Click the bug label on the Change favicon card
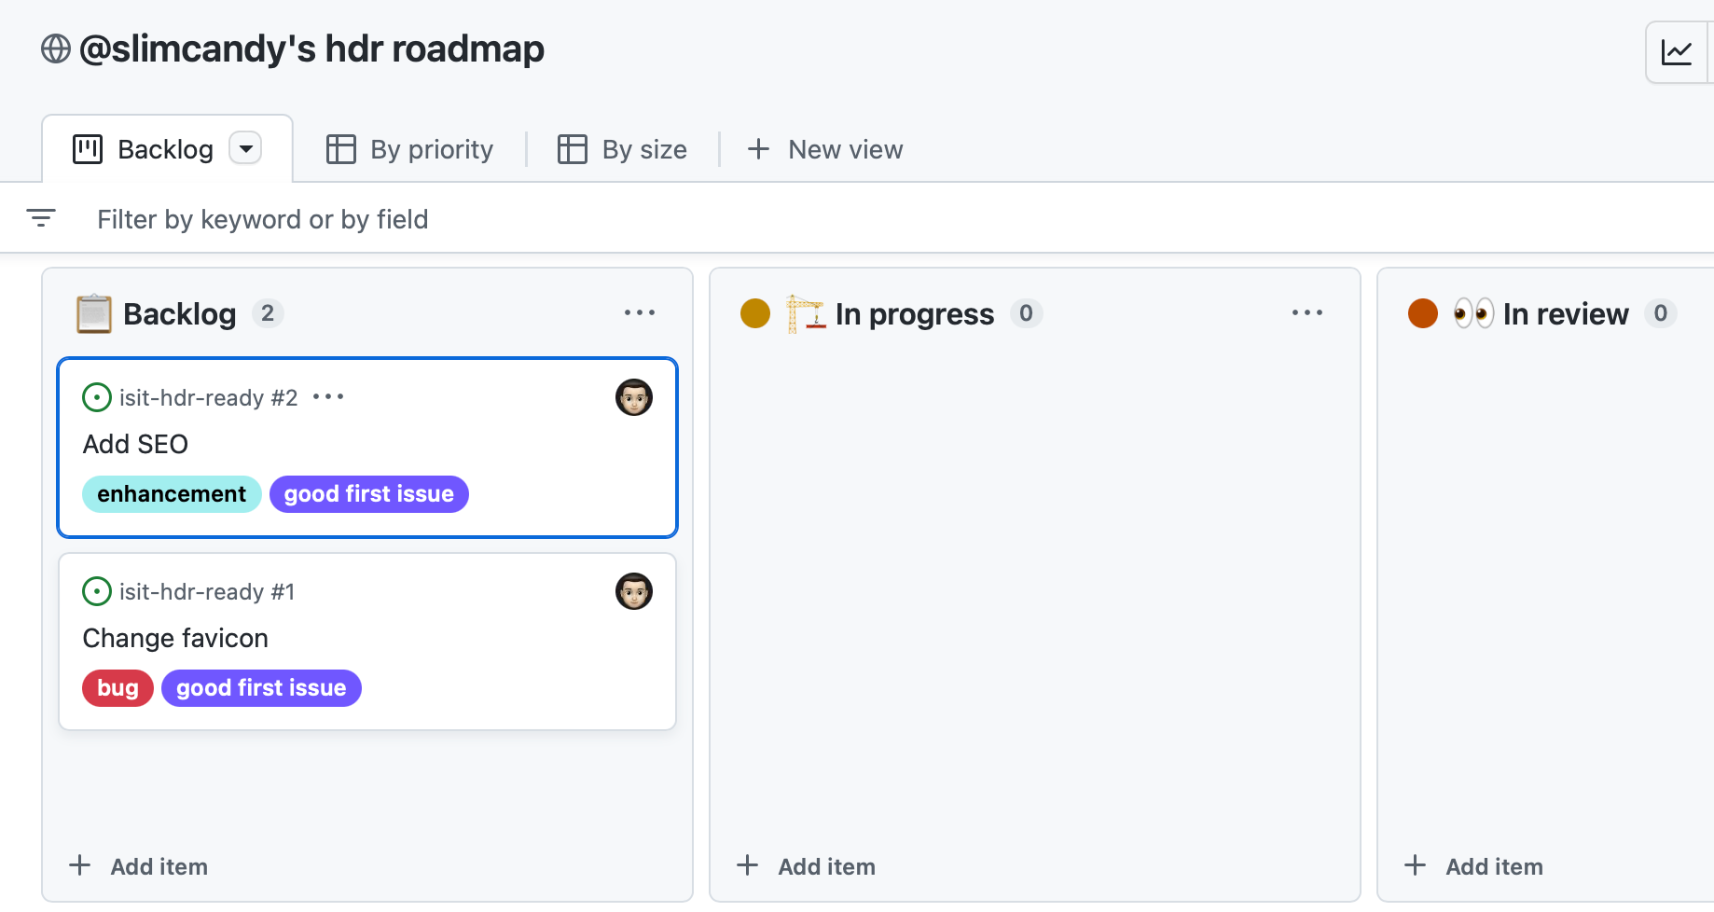 click(x=117, y=687)
